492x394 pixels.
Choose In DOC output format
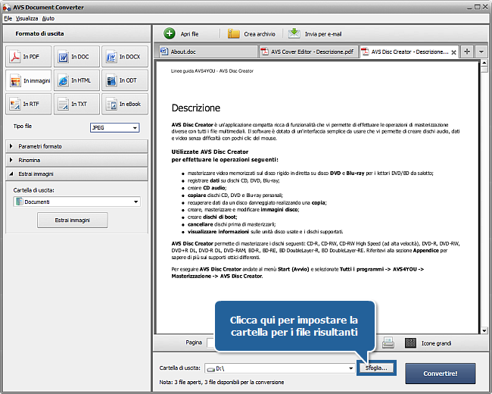point(76,57)
